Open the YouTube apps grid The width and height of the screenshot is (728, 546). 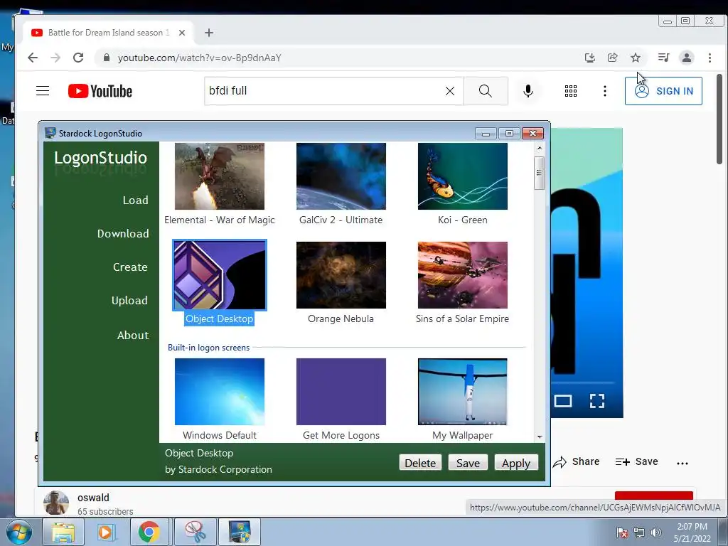[571, 91]
